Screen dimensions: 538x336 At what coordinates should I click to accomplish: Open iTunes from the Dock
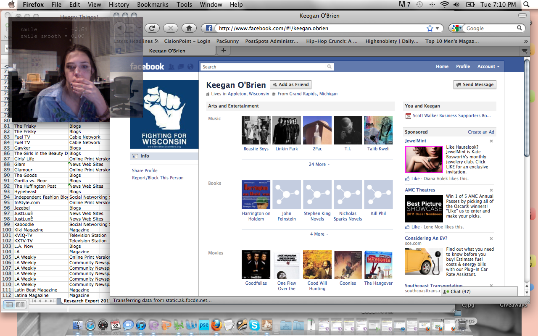[141, 325]
